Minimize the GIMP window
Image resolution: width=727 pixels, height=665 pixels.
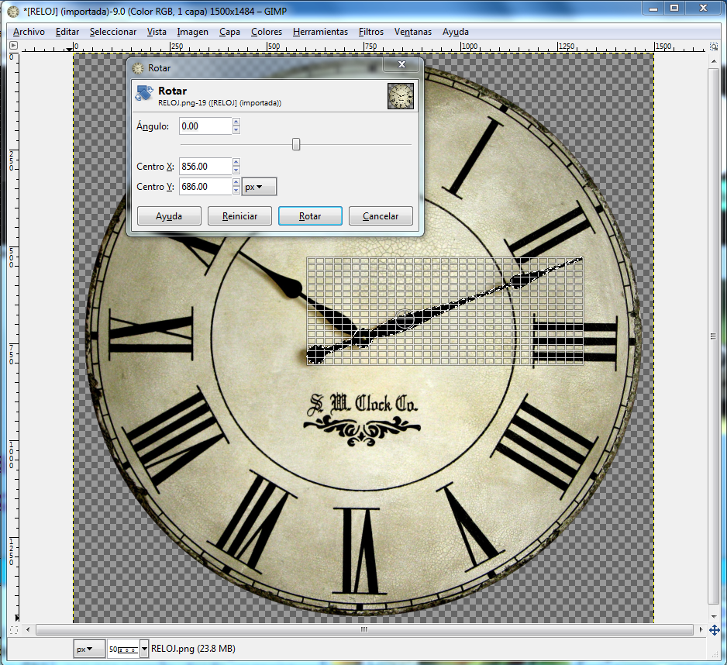(653, 8)
